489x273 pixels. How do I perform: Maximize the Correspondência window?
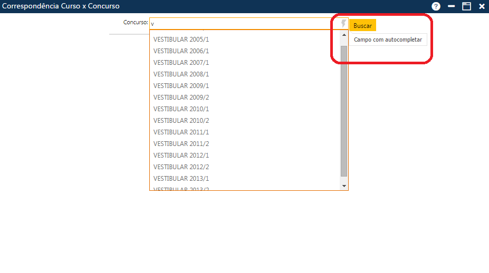[466, 6]
